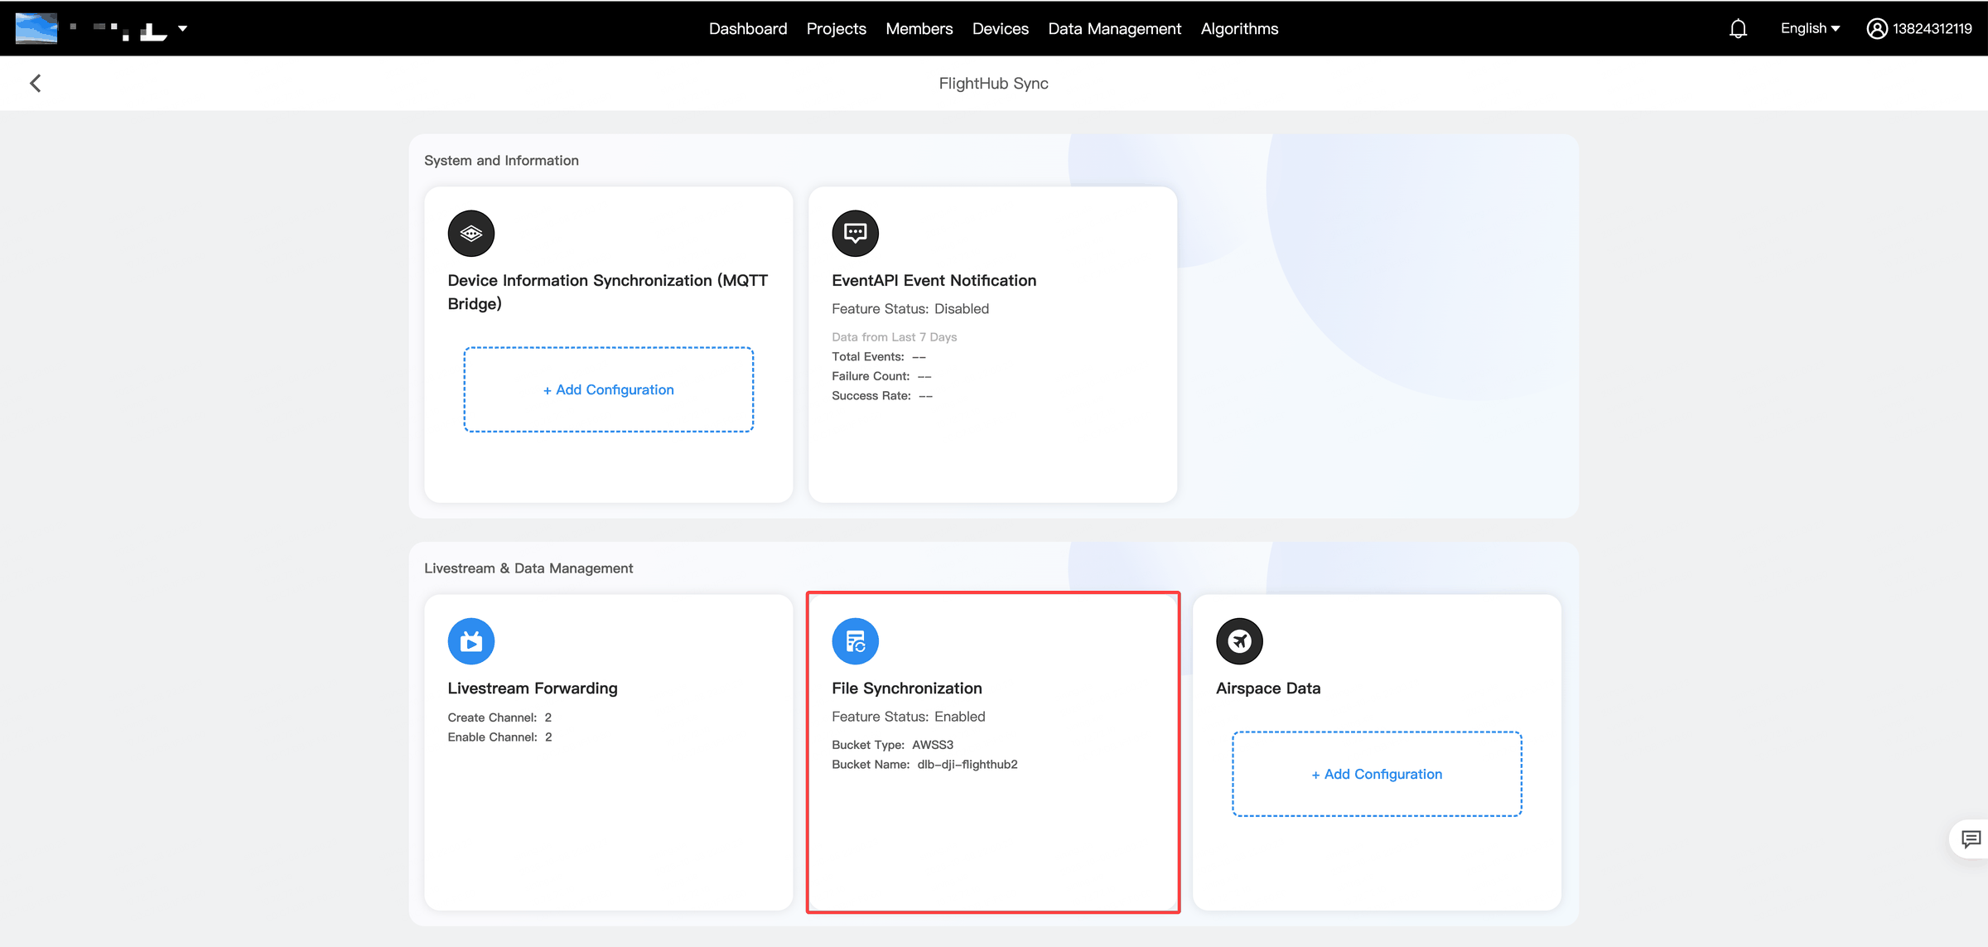Go to Projects in top navigation
1988x947 pixels.
836,28
